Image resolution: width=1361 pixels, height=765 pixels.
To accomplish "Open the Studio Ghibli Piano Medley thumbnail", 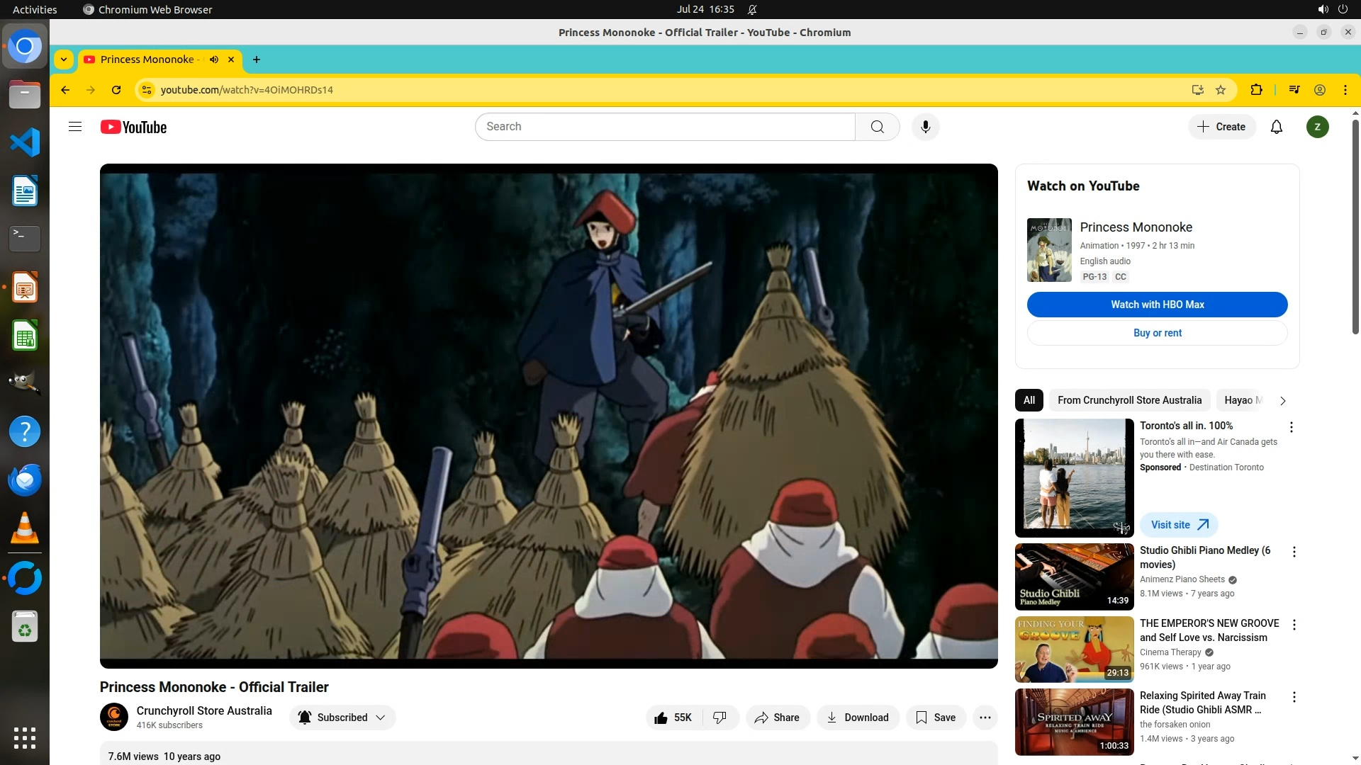I will click(1074, 577).
